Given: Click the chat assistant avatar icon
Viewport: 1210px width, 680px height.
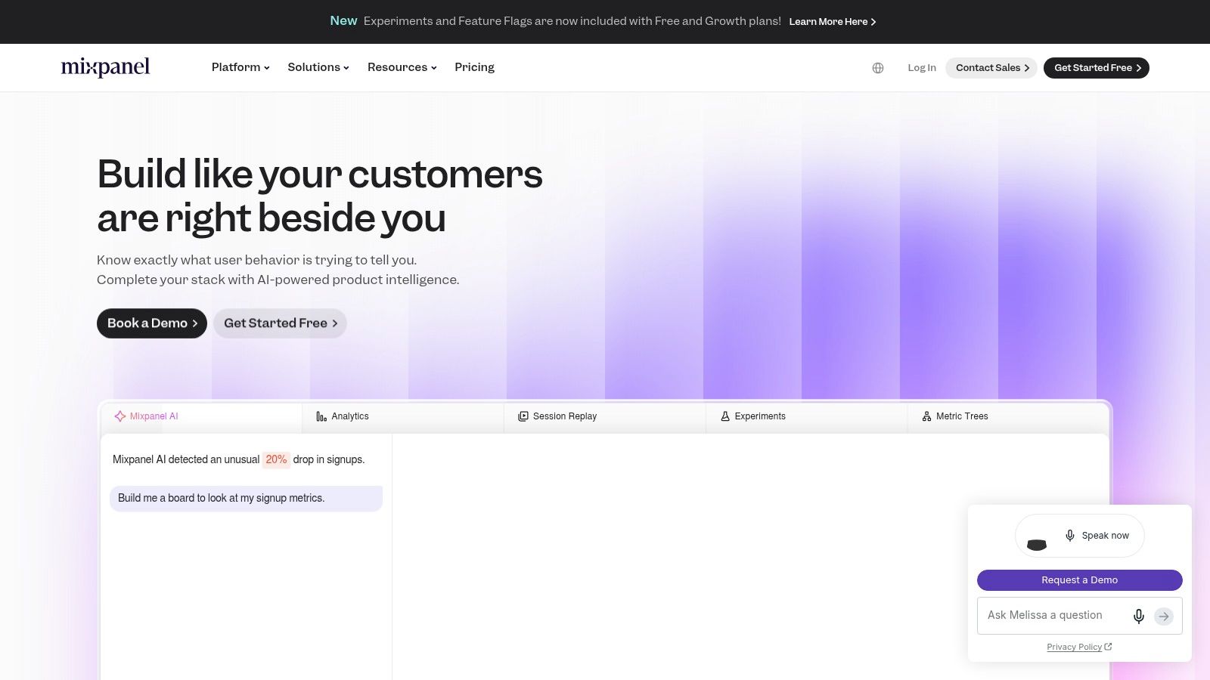Looking at the screenshot, I should click(1037, 544).
